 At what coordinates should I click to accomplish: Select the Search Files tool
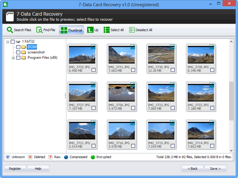[19, 30]
